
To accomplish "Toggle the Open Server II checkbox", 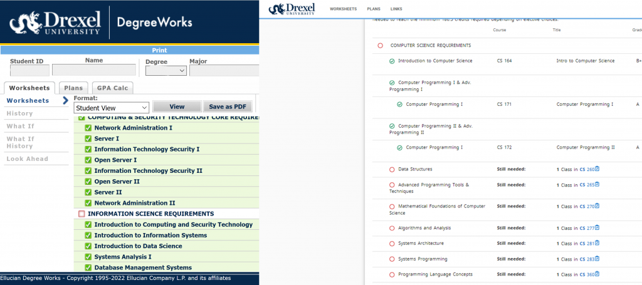I will 88,181.
